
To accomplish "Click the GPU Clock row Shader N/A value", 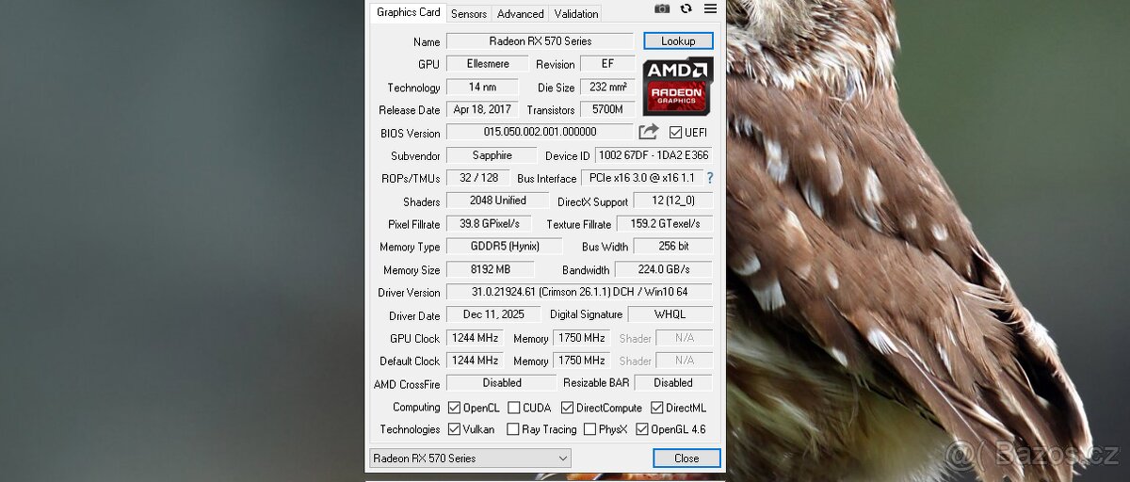I will click(x=684, y=338).
